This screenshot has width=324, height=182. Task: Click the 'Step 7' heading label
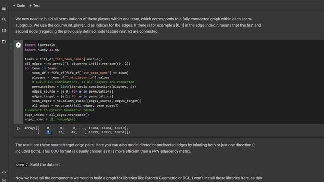pyautogui.click(x=22, y=165)
